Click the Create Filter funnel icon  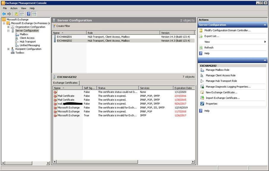coord(54,26)
